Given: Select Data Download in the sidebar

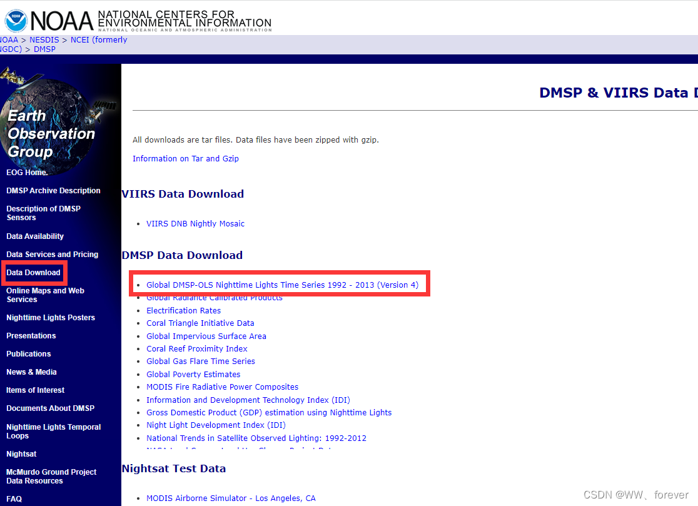Looking at the screenshot, I should click(33, 272).
